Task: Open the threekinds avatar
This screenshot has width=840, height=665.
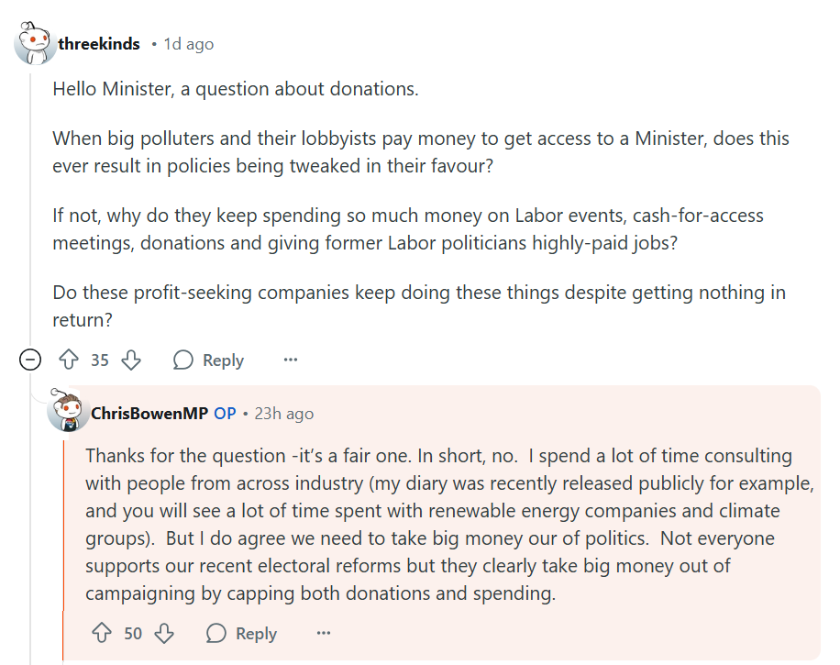Action: click(36, 44)
